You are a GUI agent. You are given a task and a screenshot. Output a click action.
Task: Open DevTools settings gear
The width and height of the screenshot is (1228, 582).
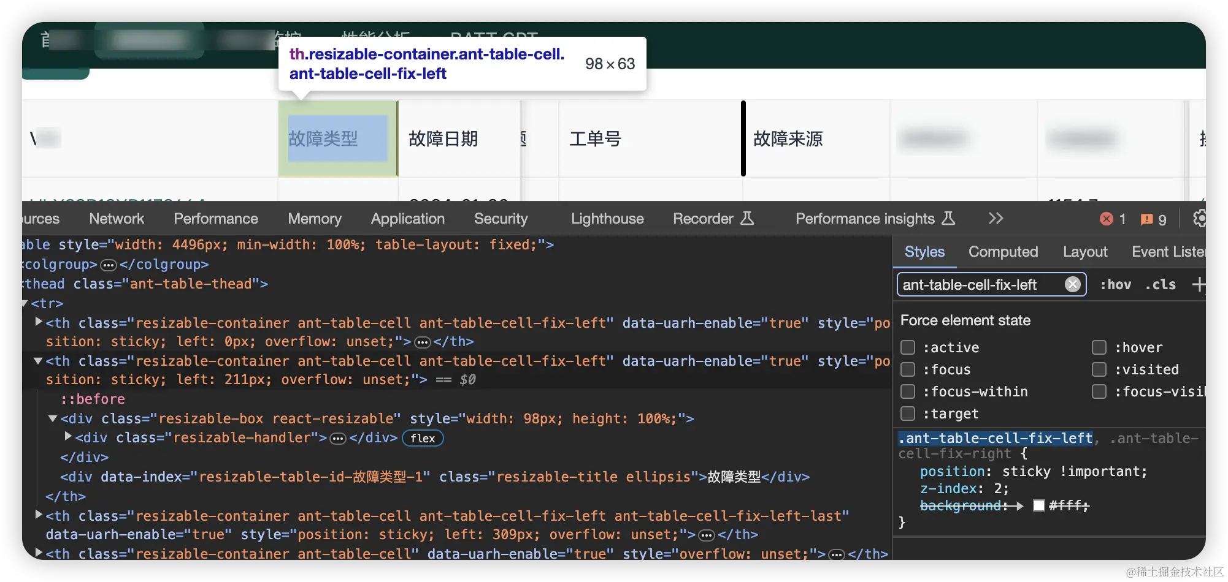coord(1199,219)
